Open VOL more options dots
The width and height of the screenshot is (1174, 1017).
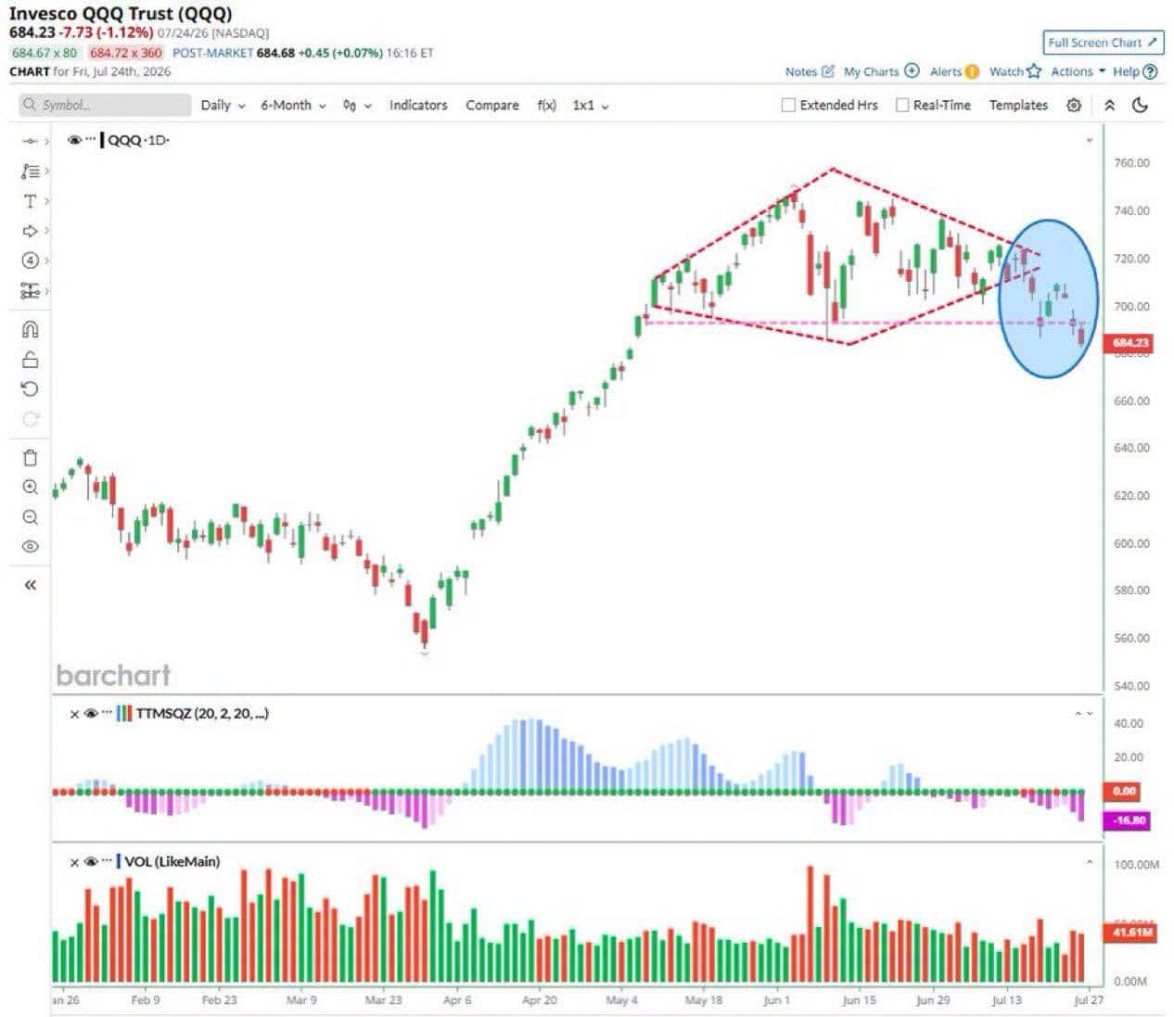[106, 861]
